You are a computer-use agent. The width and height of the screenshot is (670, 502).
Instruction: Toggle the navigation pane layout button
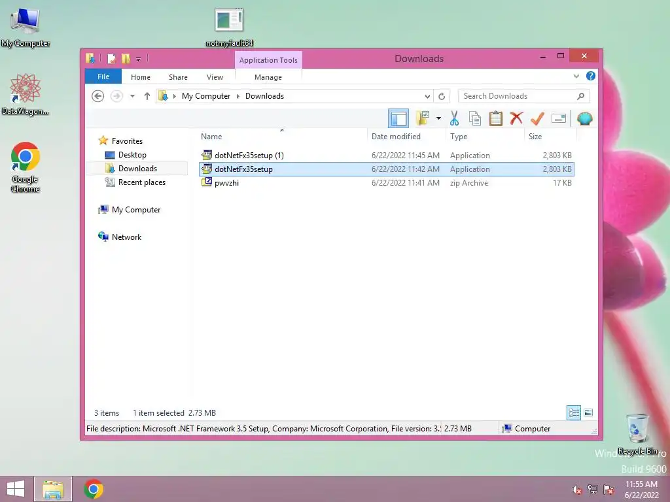click(398, 118)
